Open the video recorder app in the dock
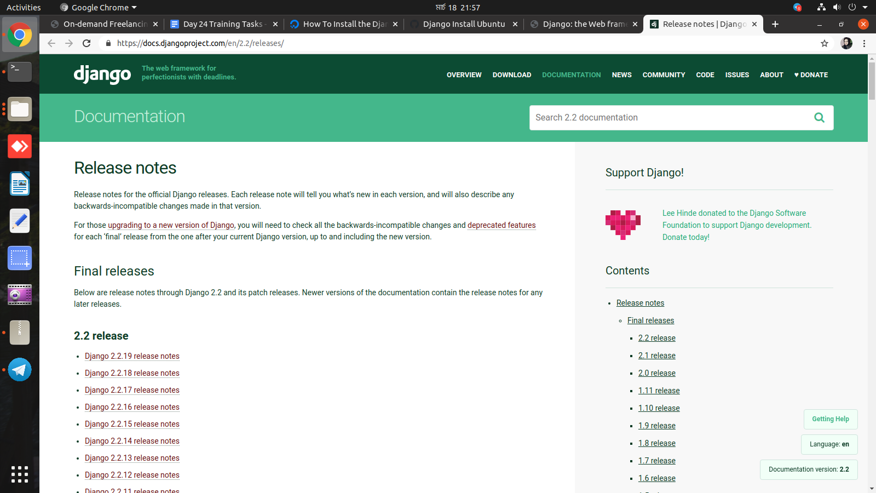876x493 pixels. click(20, 295)
